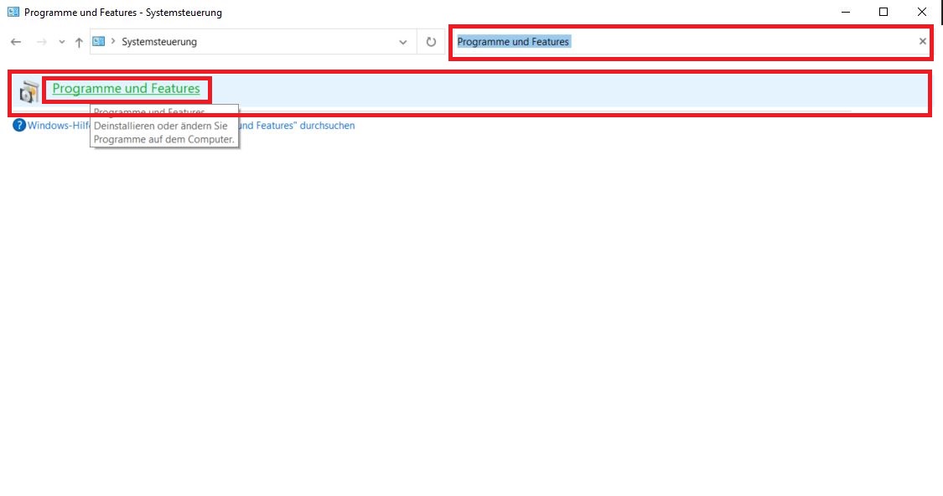The image size is (943, 496).
Task: Click the Programme und Features result icon
Action: click(x=29, y=91)
